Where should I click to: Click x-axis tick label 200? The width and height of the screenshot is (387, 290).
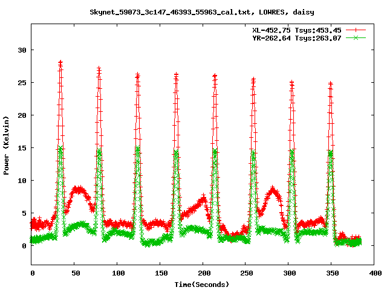tap(204, 273)
